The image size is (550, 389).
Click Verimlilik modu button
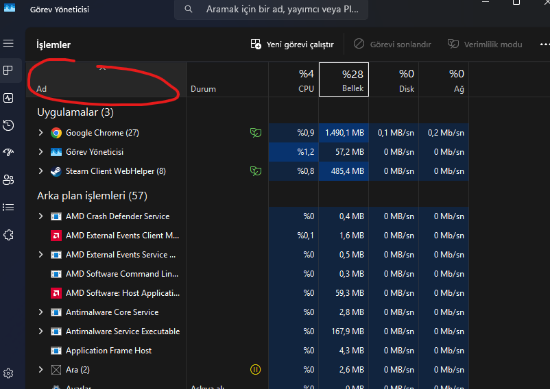coord(485,45)
